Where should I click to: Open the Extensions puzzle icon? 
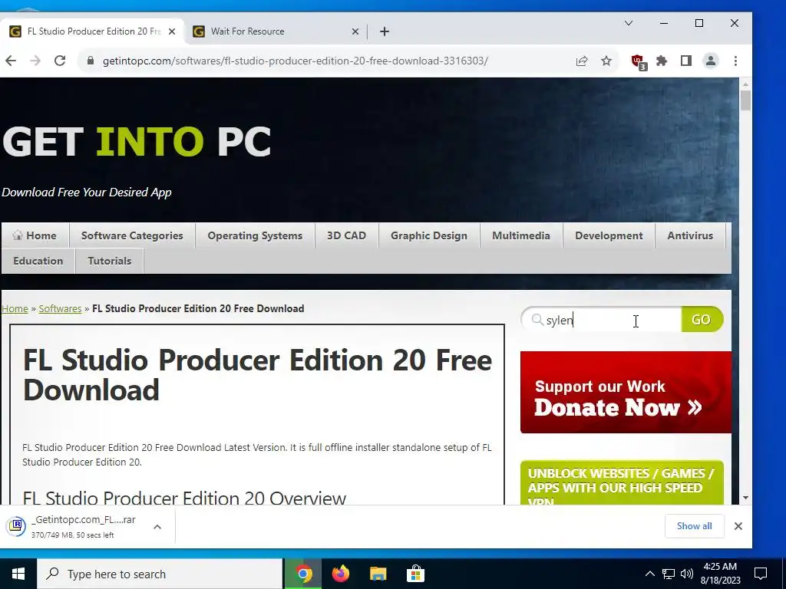tap(662, 61)
